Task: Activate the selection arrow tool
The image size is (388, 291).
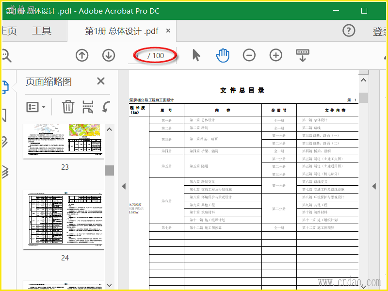Action: 196,55
